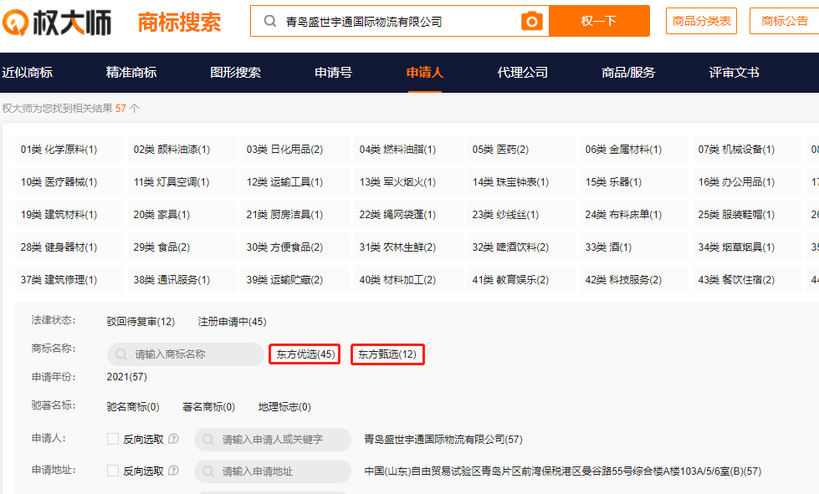Focus the 请输入商标名称 input
Image resolution: width=819 pixels, height=494 pixels.
pyautogui.click(x=186, y=354)
